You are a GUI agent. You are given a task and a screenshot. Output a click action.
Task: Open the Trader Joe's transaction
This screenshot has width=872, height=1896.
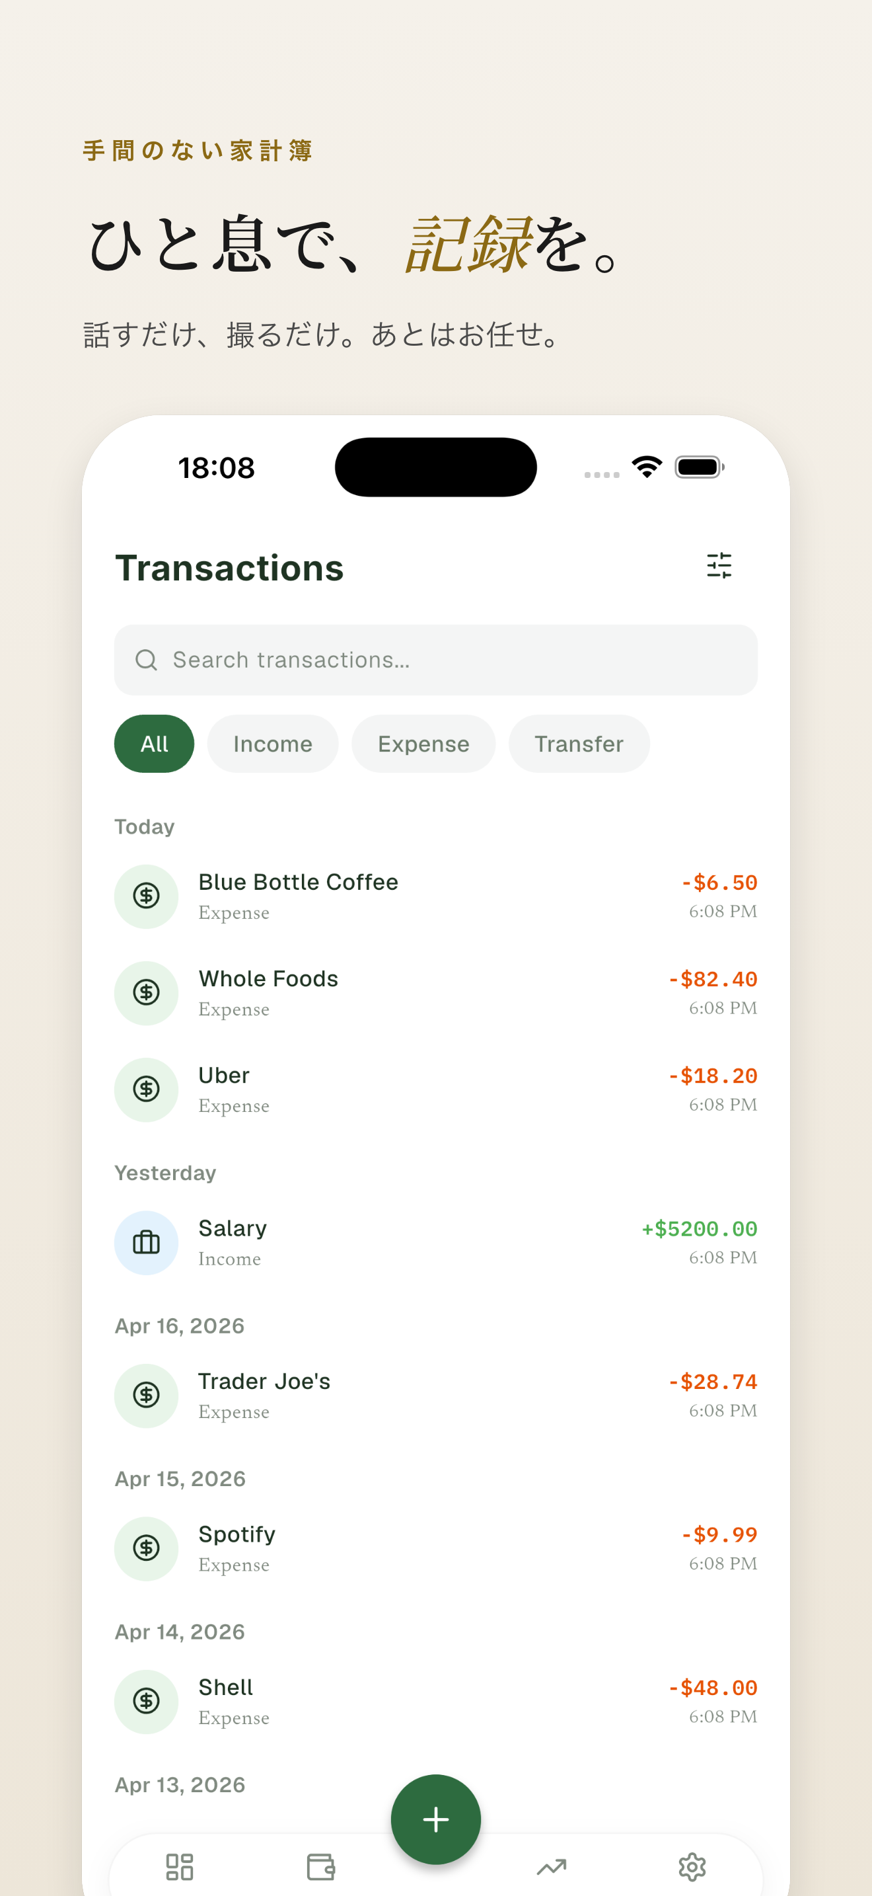click(435, 1396)
